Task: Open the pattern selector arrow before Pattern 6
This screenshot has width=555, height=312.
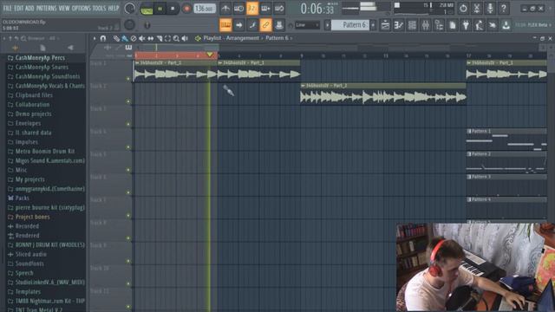Action: [328, 25]
